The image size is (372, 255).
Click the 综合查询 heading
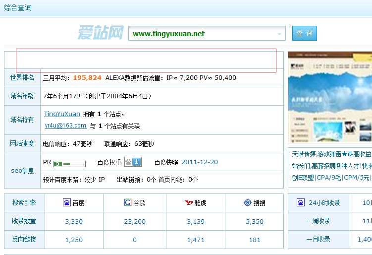(17, 7)
